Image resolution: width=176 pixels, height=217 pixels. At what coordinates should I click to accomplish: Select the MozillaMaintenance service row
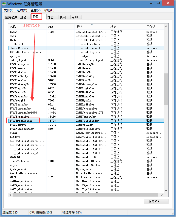click(x=86, y=173)
